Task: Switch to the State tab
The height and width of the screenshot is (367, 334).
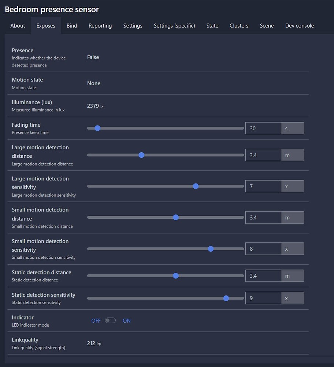Action: (212, 26)
